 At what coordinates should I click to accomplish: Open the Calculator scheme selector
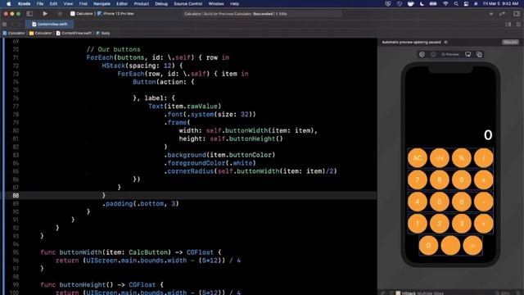82,14
